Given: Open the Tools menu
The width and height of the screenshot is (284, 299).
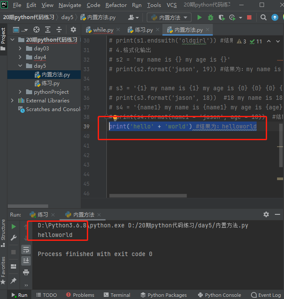Looking at the screenshot, I should pyautogui.click(x=154, y=5).
